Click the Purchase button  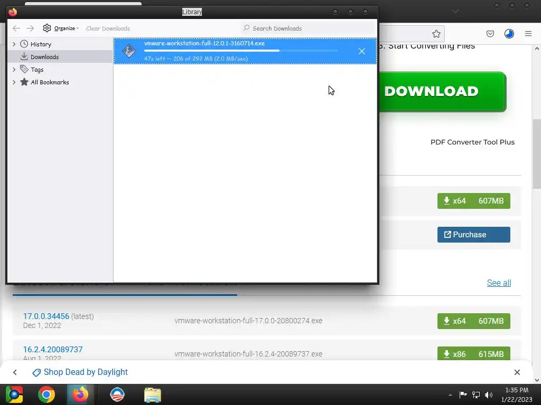pyautogui.click(x=474, y=235)
